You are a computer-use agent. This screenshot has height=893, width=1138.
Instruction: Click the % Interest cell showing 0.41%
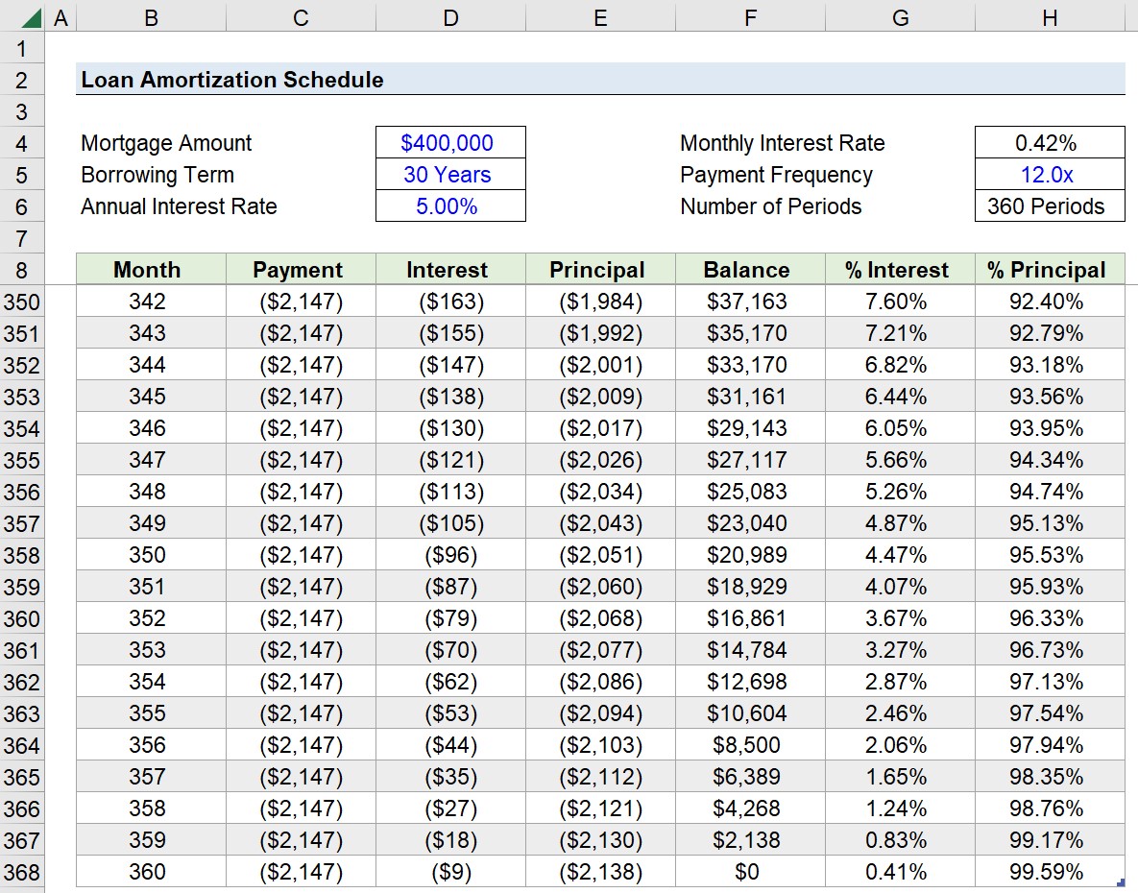tap(899, 873)
